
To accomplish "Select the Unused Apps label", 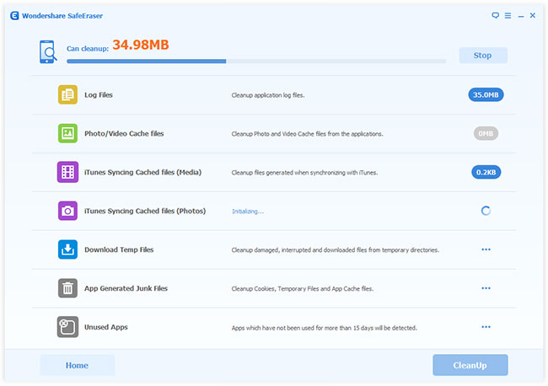I will (x=106, y=327).
